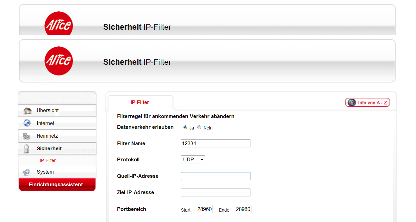Click the padlock icon beside Sicherheit
This screenshot has height=222, width=416.
[x=27, y=149]
